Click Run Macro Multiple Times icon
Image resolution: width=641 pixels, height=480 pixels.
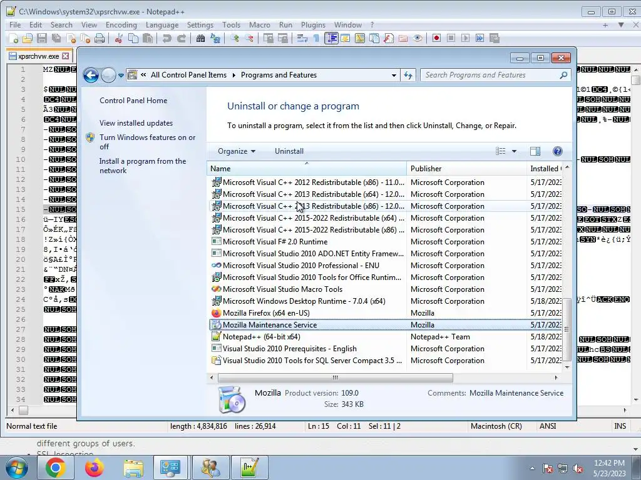pyautogui.click(x=480, y=38)
